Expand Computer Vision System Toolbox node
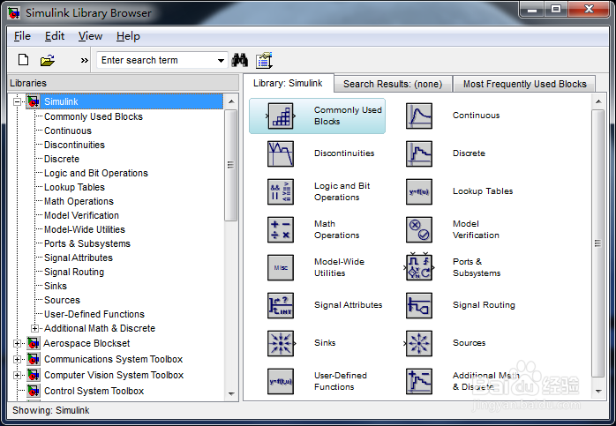616x426 pixels. pos(17,375)
